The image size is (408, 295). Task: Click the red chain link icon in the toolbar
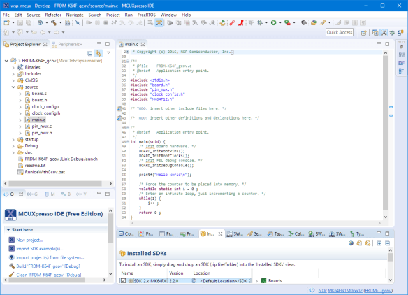pos(233,22)
